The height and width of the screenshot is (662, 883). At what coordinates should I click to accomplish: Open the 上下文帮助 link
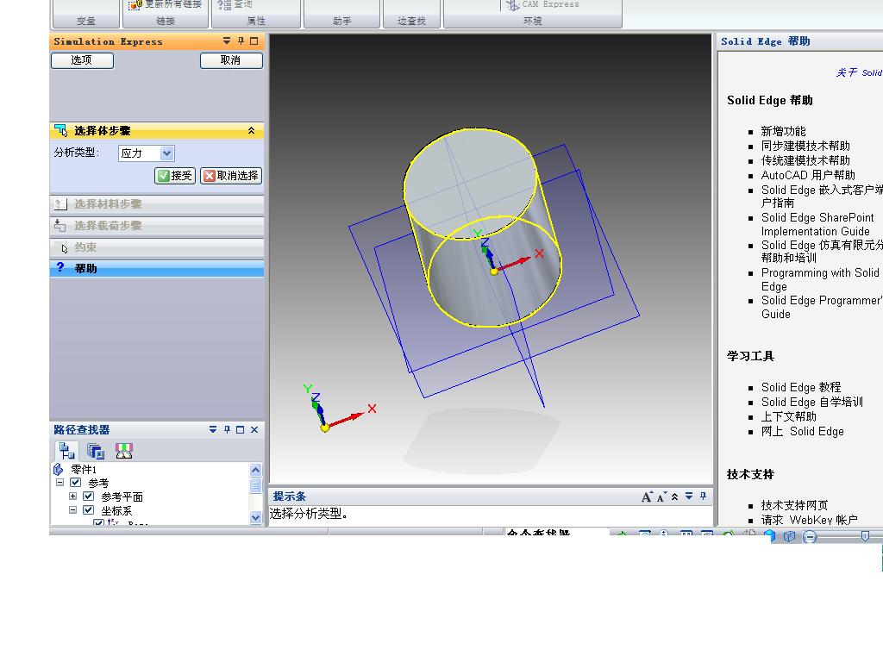(789, 416)
